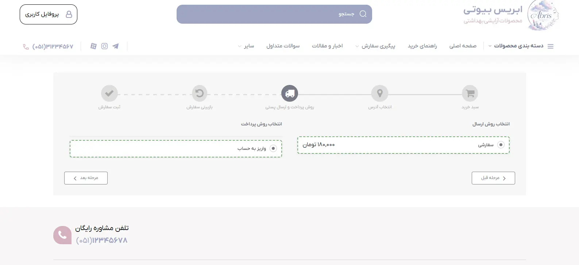Open the Telegram social link icon
This screenshot has width=579, height=265.
116,46
